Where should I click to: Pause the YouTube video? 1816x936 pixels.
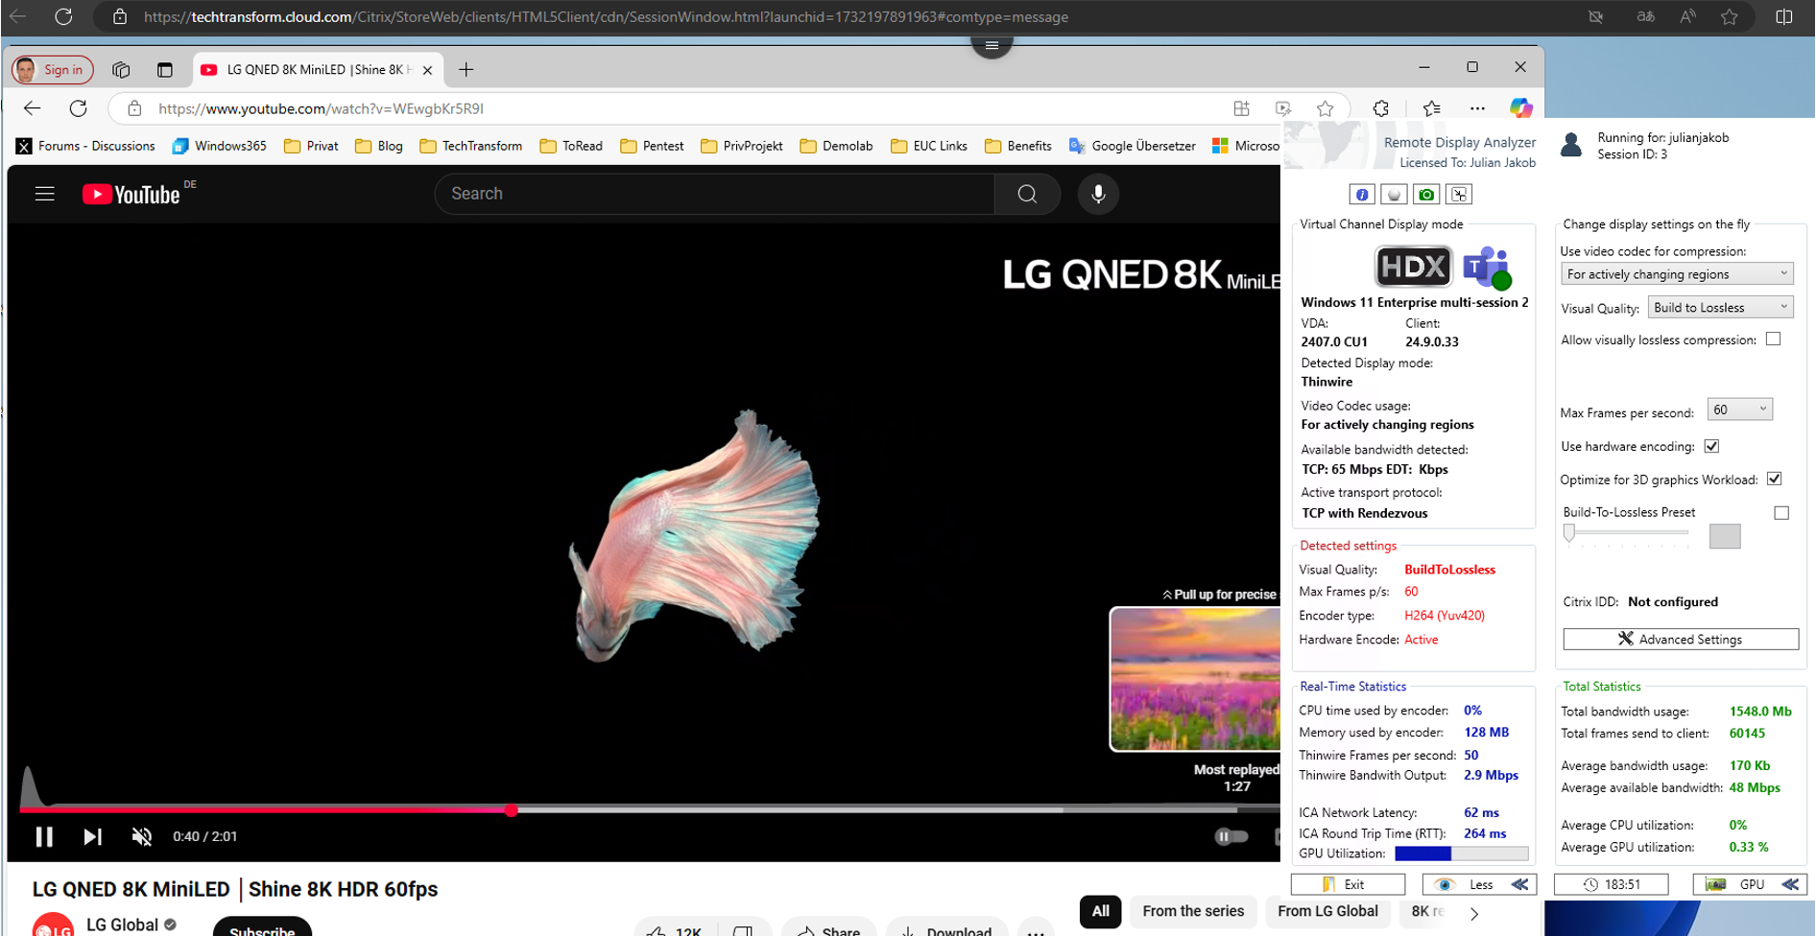coord(44,836)
